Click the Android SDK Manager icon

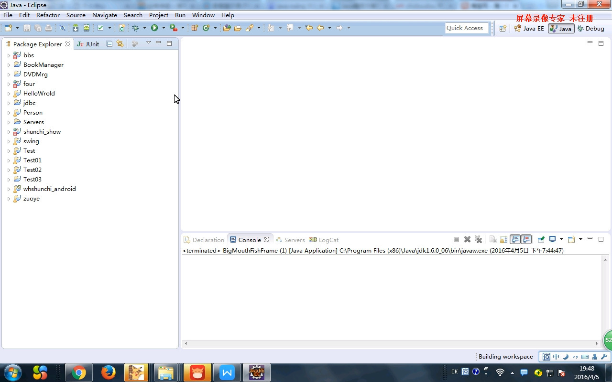point(76,28)
